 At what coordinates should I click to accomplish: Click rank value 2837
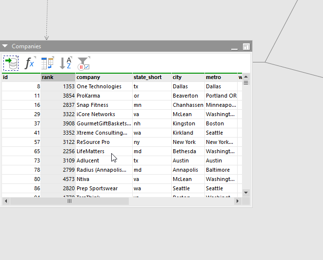pyautogui.click(x=58, y=105)
